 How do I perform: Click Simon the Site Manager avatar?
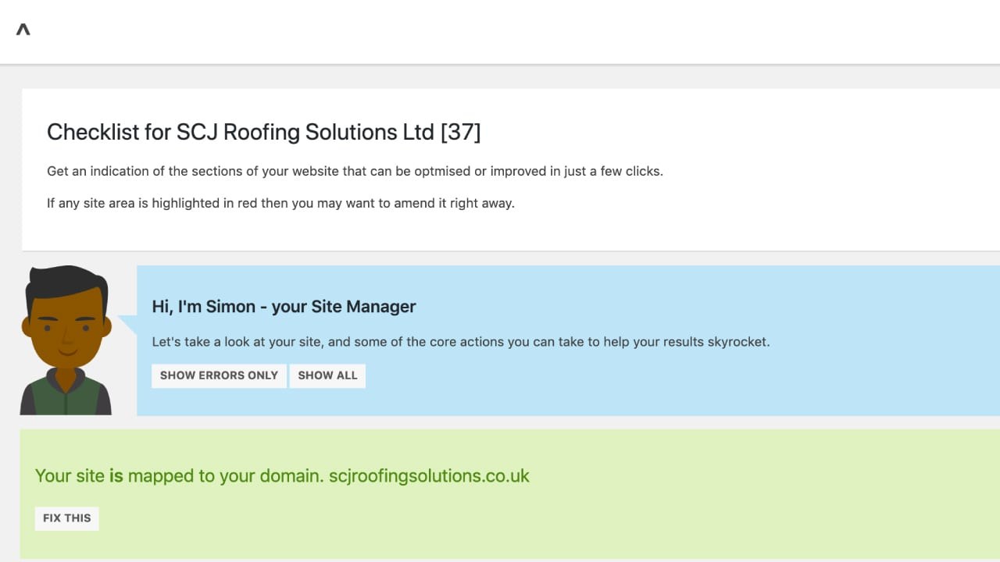pos(66,340)
